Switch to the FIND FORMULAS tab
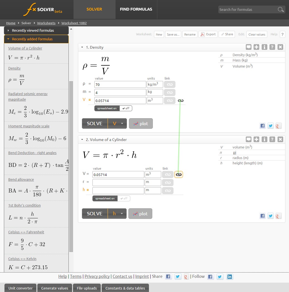 pyautogui.click(x=136, y=9)
